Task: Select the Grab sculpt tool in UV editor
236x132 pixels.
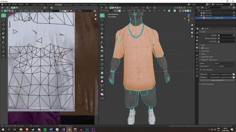Action: (3, 47)
